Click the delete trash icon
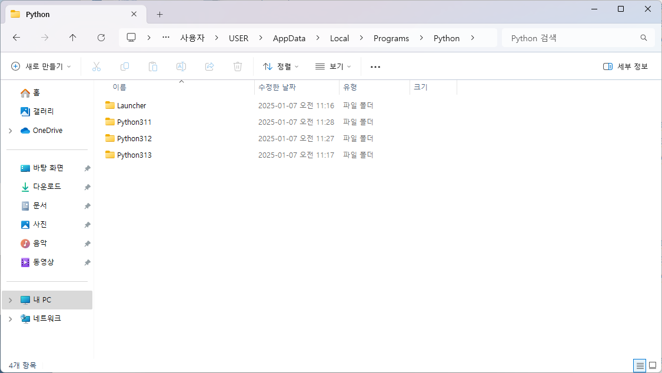 [x=238, y=66]
